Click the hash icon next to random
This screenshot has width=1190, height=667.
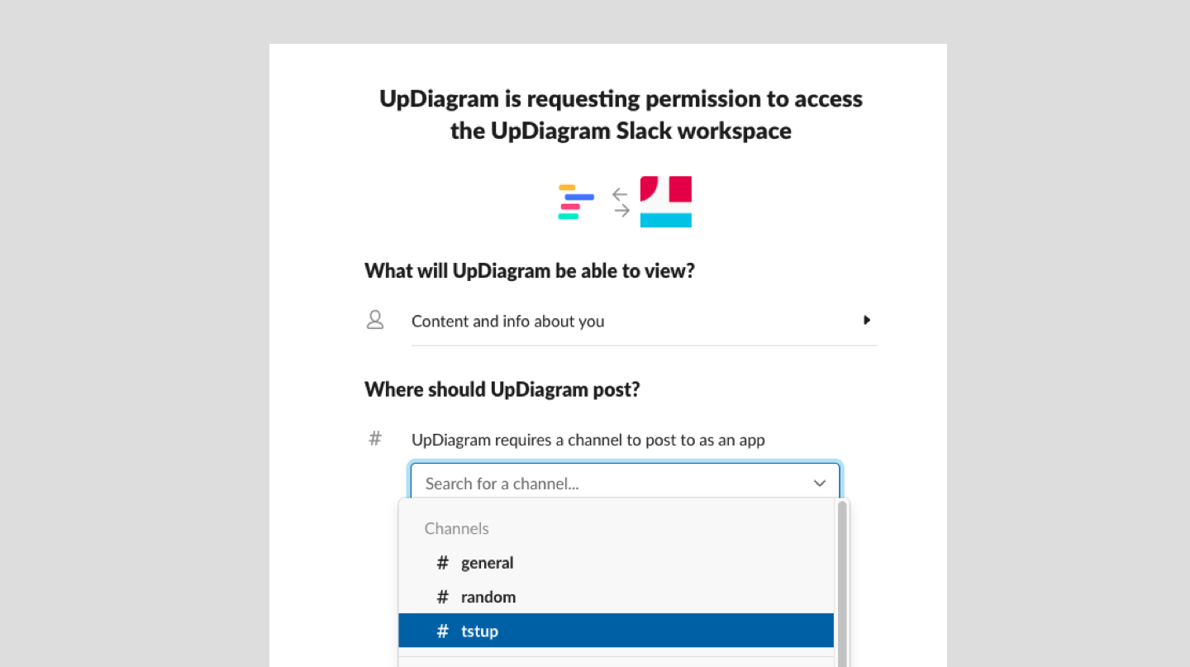point(443,597)
